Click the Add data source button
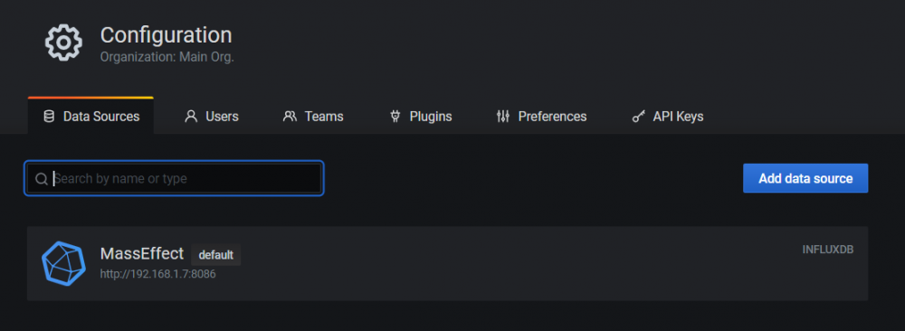 805,178
